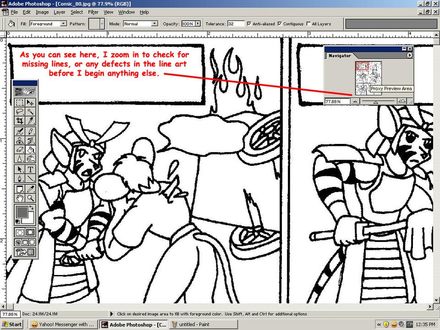
Task: Select the Slice tool
Action: [30, 121]
